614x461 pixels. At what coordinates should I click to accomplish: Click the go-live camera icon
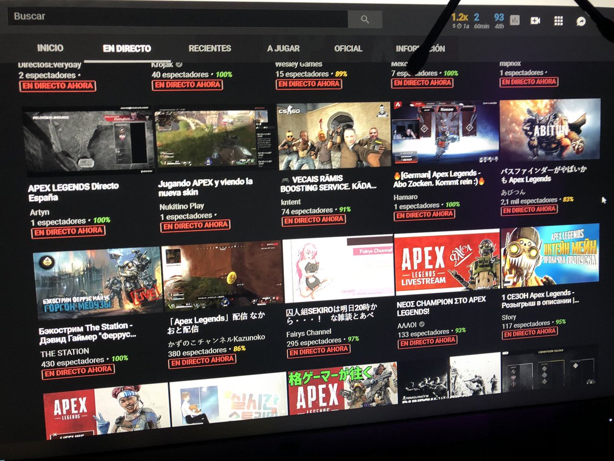click(x=536, y=20)
